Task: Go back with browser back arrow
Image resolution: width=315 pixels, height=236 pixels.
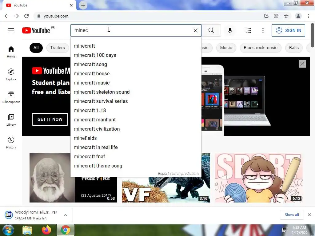Action: [7, 16]
